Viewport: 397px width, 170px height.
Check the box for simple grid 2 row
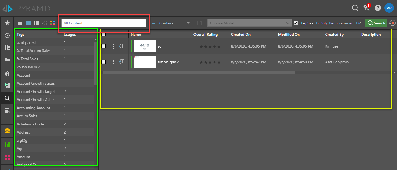(103, 62)
